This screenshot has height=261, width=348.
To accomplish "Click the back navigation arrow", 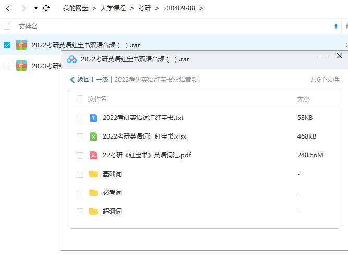I will click(x=8, y=8).
